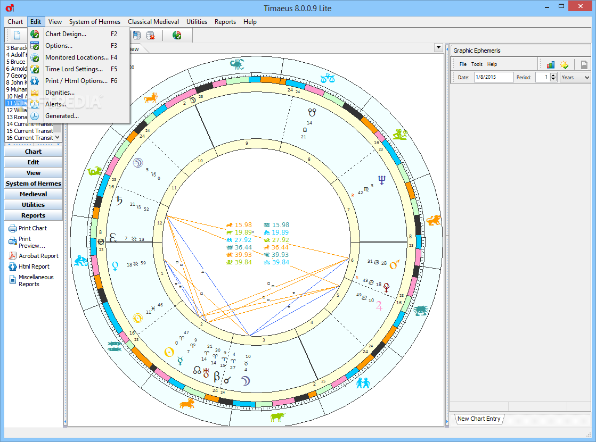Image resolution: width=596 pixels, height=442 pixels.
Task: Select chart list entry 5 Bruce
Action: click(16, 62)
